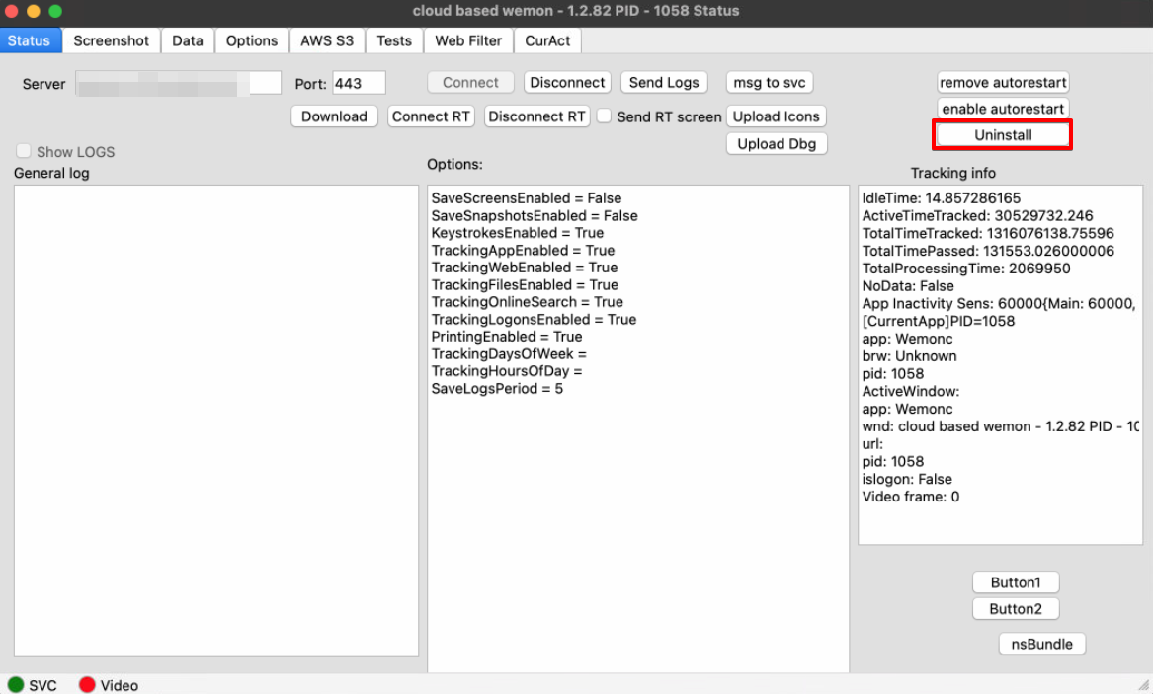Open the AWS S3 tab
Viewport: 1153px width, 694px height.
[x=326, y=40]
